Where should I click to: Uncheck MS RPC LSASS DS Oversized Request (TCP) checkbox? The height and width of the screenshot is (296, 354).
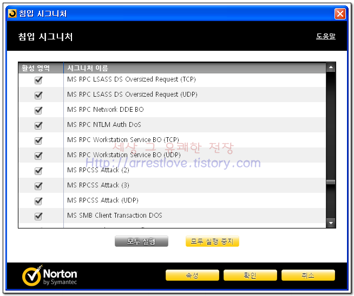tap(38, 80)
